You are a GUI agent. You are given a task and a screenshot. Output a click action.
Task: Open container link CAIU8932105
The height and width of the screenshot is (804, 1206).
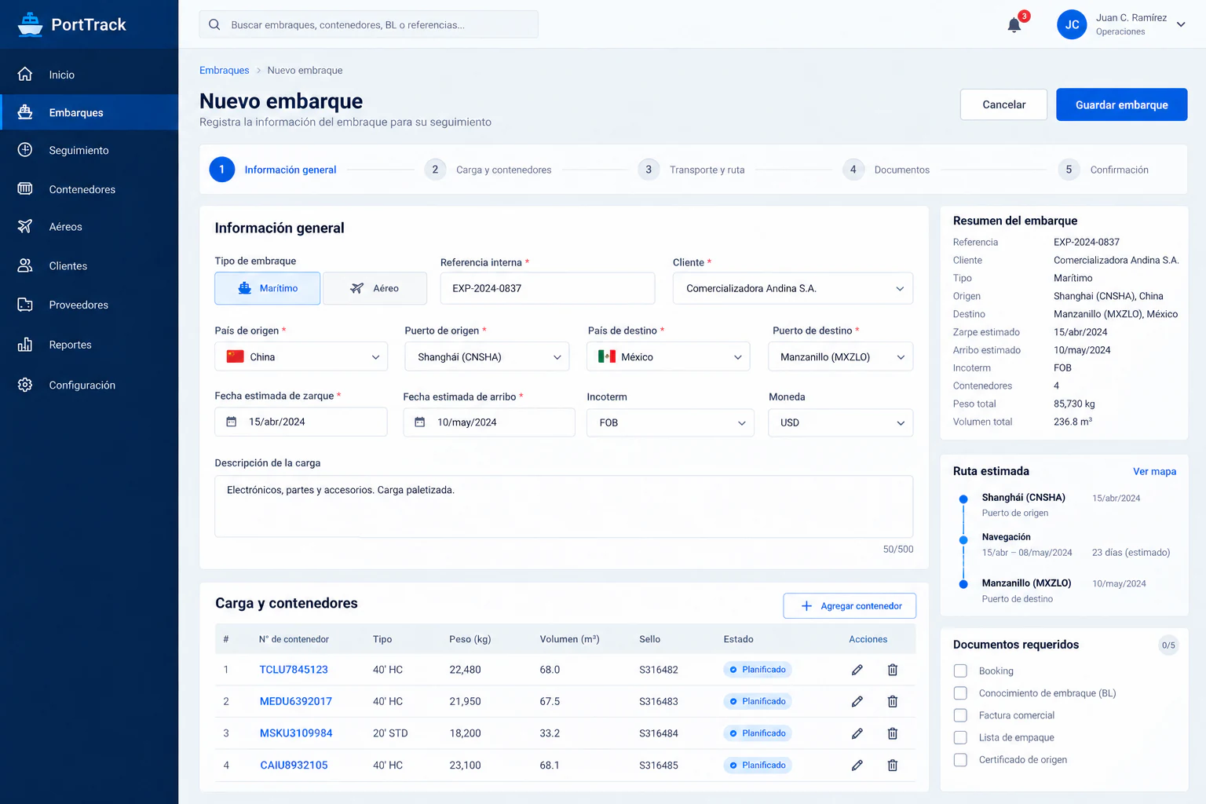(x=294, y=765)
